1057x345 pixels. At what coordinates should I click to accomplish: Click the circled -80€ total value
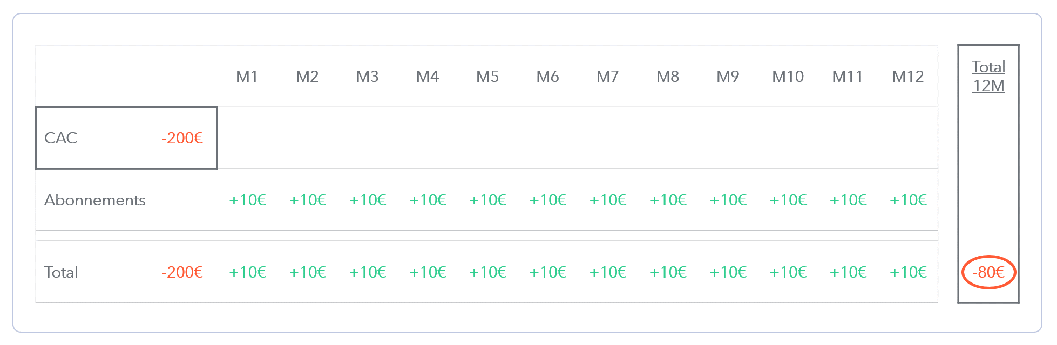coord(989,272)
